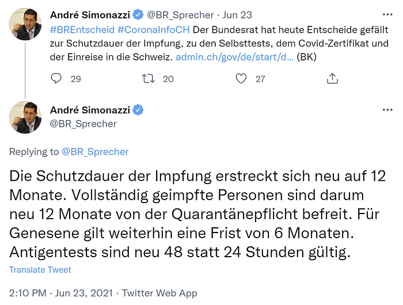Click verified badge on reply tweet
403x305 pixels.
[x=138, y=110]
